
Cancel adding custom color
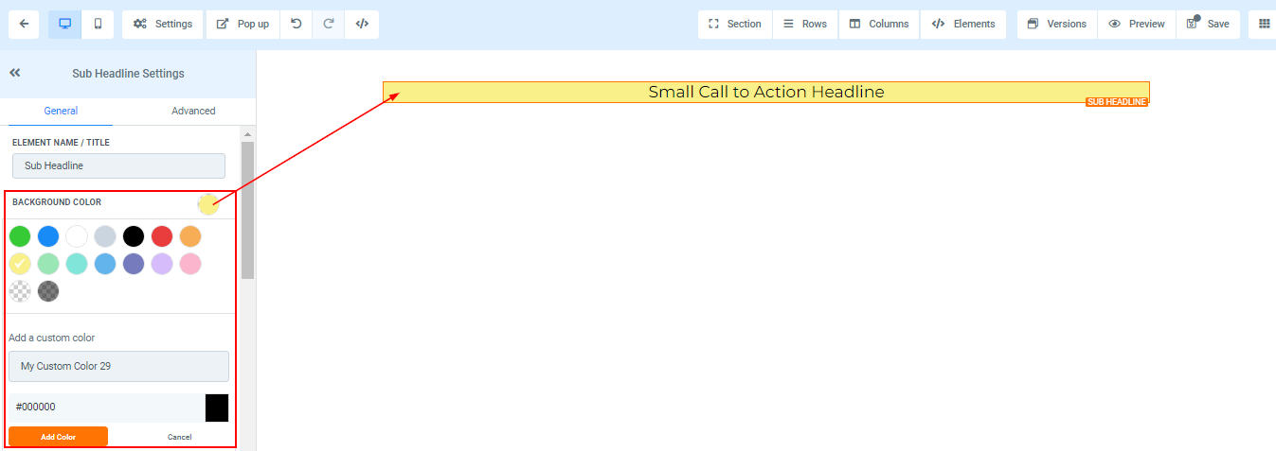click(x=179, y=437)
